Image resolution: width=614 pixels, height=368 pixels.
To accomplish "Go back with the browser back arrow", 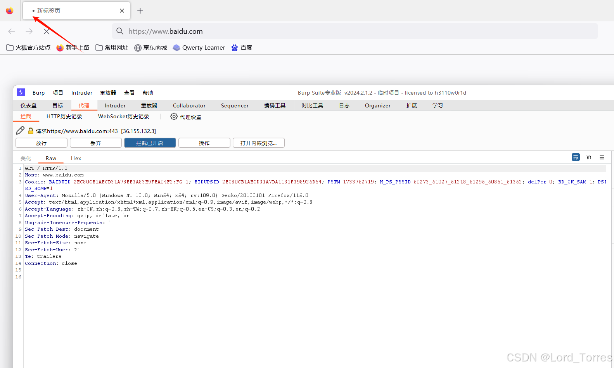I will [12, 31].
